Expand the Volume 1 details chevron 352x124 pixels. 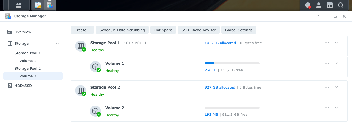pyautogui.click(x=336, y=63)
